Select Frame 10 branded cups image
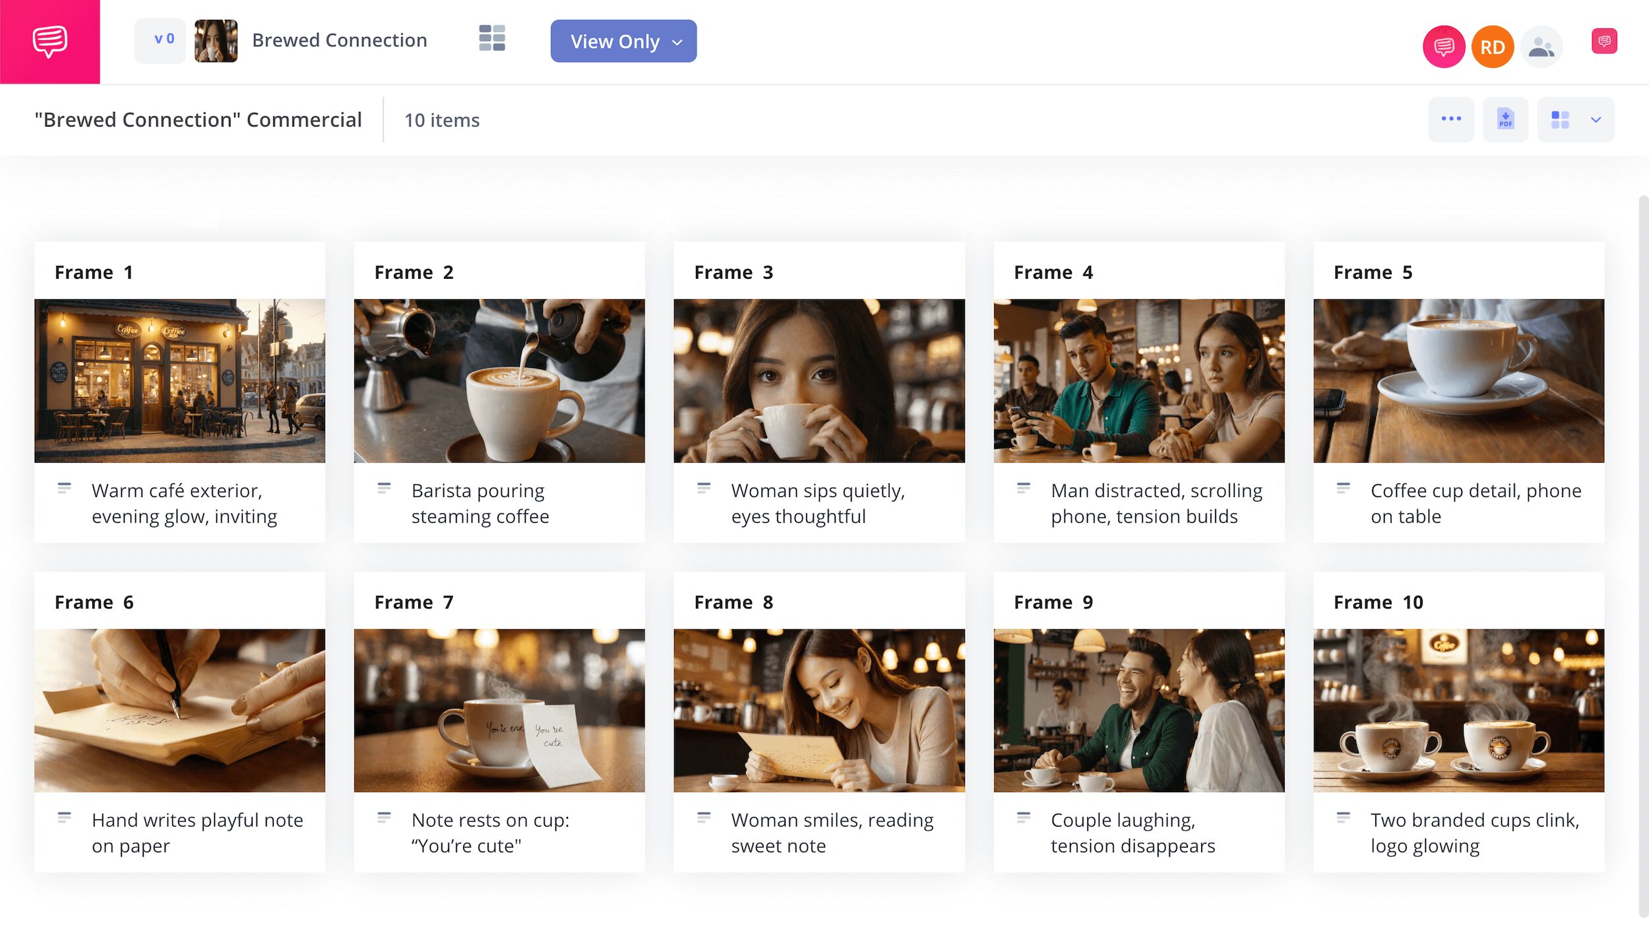 [x=1458, y=710]
